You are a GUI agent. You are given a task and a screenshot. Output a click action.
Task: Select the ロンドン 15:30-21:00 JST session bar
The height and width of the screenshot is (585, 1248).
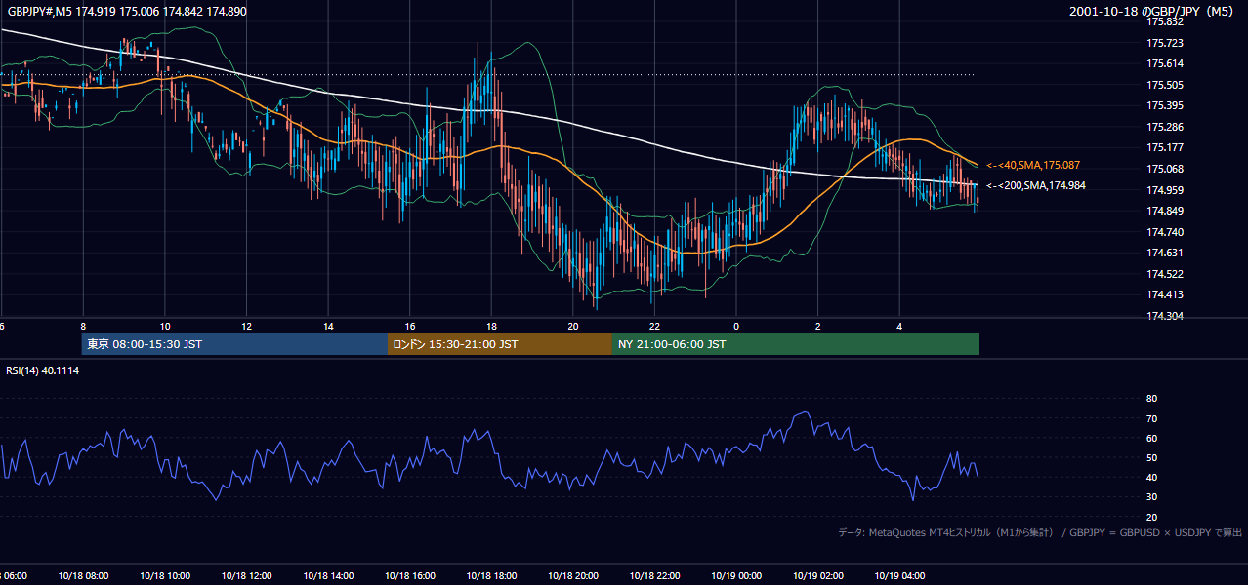point(500,344)
